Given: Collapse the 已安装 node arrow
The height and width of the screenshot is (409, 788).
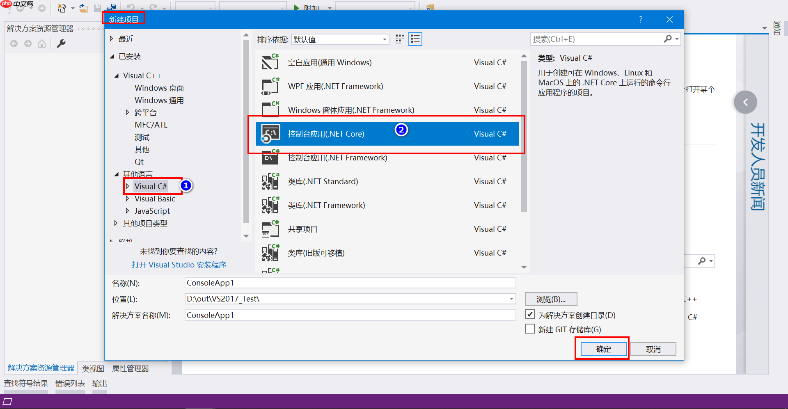Looking at the screenshot, I should (x=112, y=57).
